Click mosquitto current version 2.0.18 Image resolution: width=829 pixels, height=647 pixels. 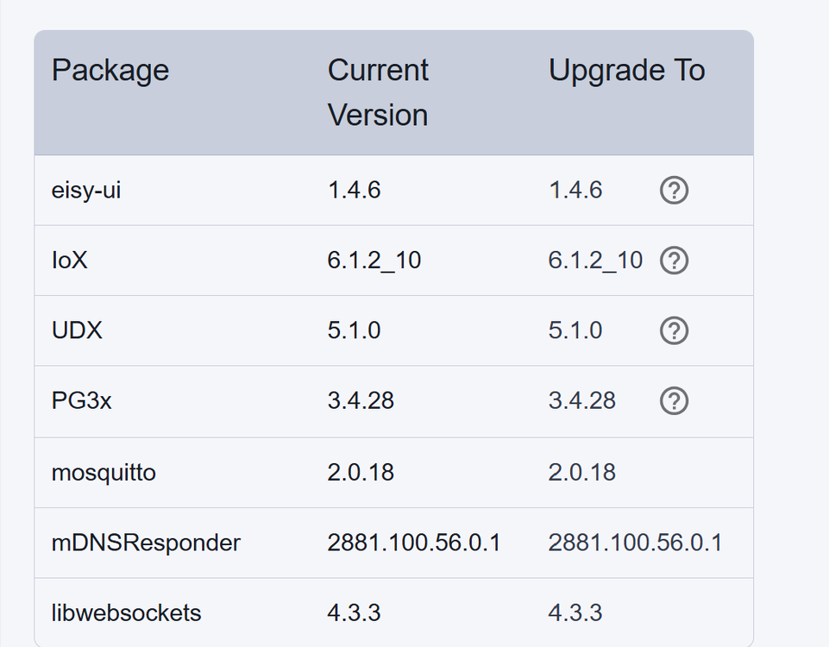361,473
